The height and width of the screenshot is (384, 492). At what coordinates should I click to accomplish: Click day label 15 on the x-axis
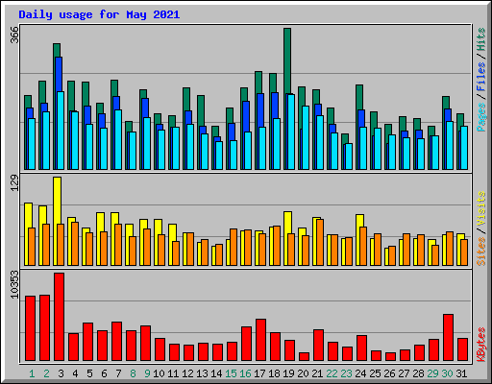pos(231,373)
